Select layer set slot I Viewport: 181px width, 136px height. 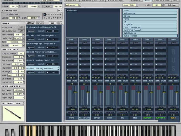[45, 18]
